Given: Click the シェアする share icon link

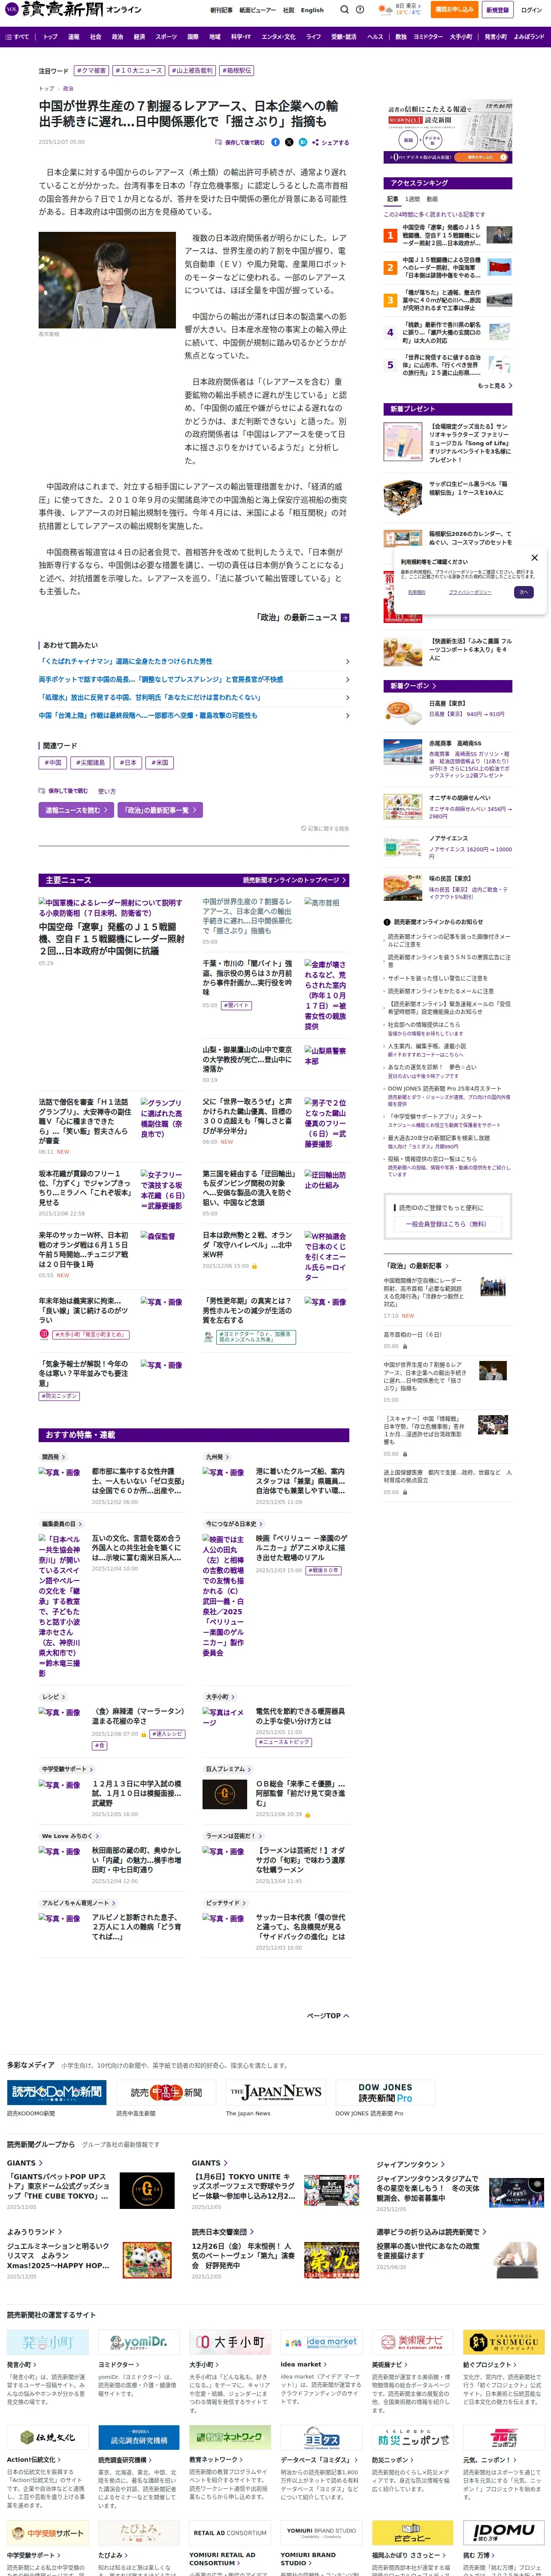Looking at the screenshot, I should click(330, 142).
